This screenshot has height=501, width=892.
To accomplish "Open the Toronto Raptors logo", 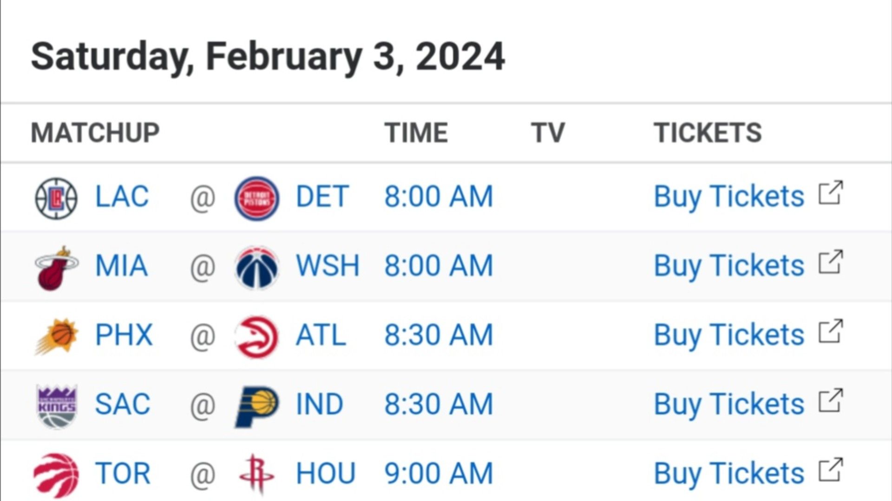I will (x=56, y=475).
